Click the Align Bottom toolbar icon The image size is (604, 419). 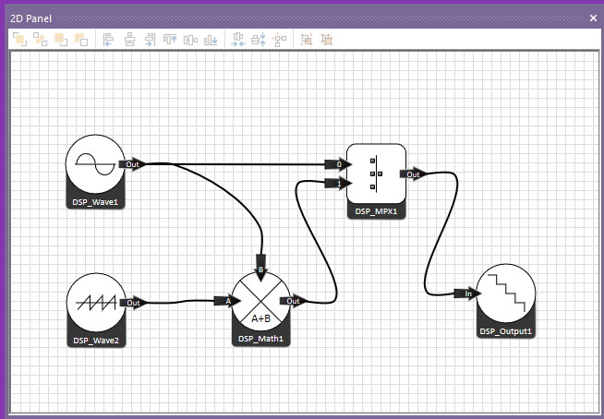[211, 39]
